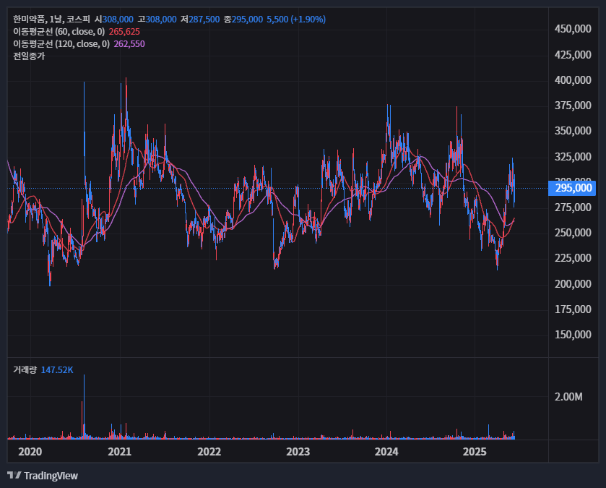Click the 325,000 price axis label
Screen dimensions: 606x488
click(573, 157)
